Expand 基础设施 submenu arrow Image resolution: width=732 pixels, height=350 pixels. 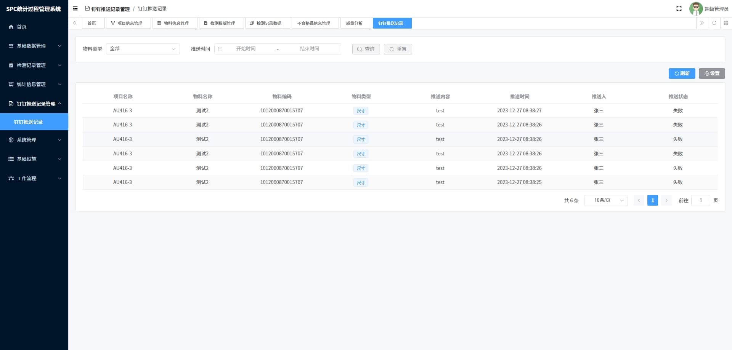coord(59,159)
